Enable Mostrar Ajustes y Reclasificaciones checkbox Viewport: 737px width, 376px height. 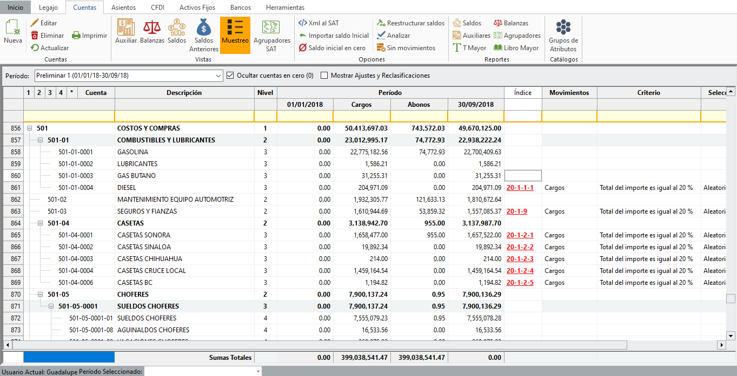(324, 76)
